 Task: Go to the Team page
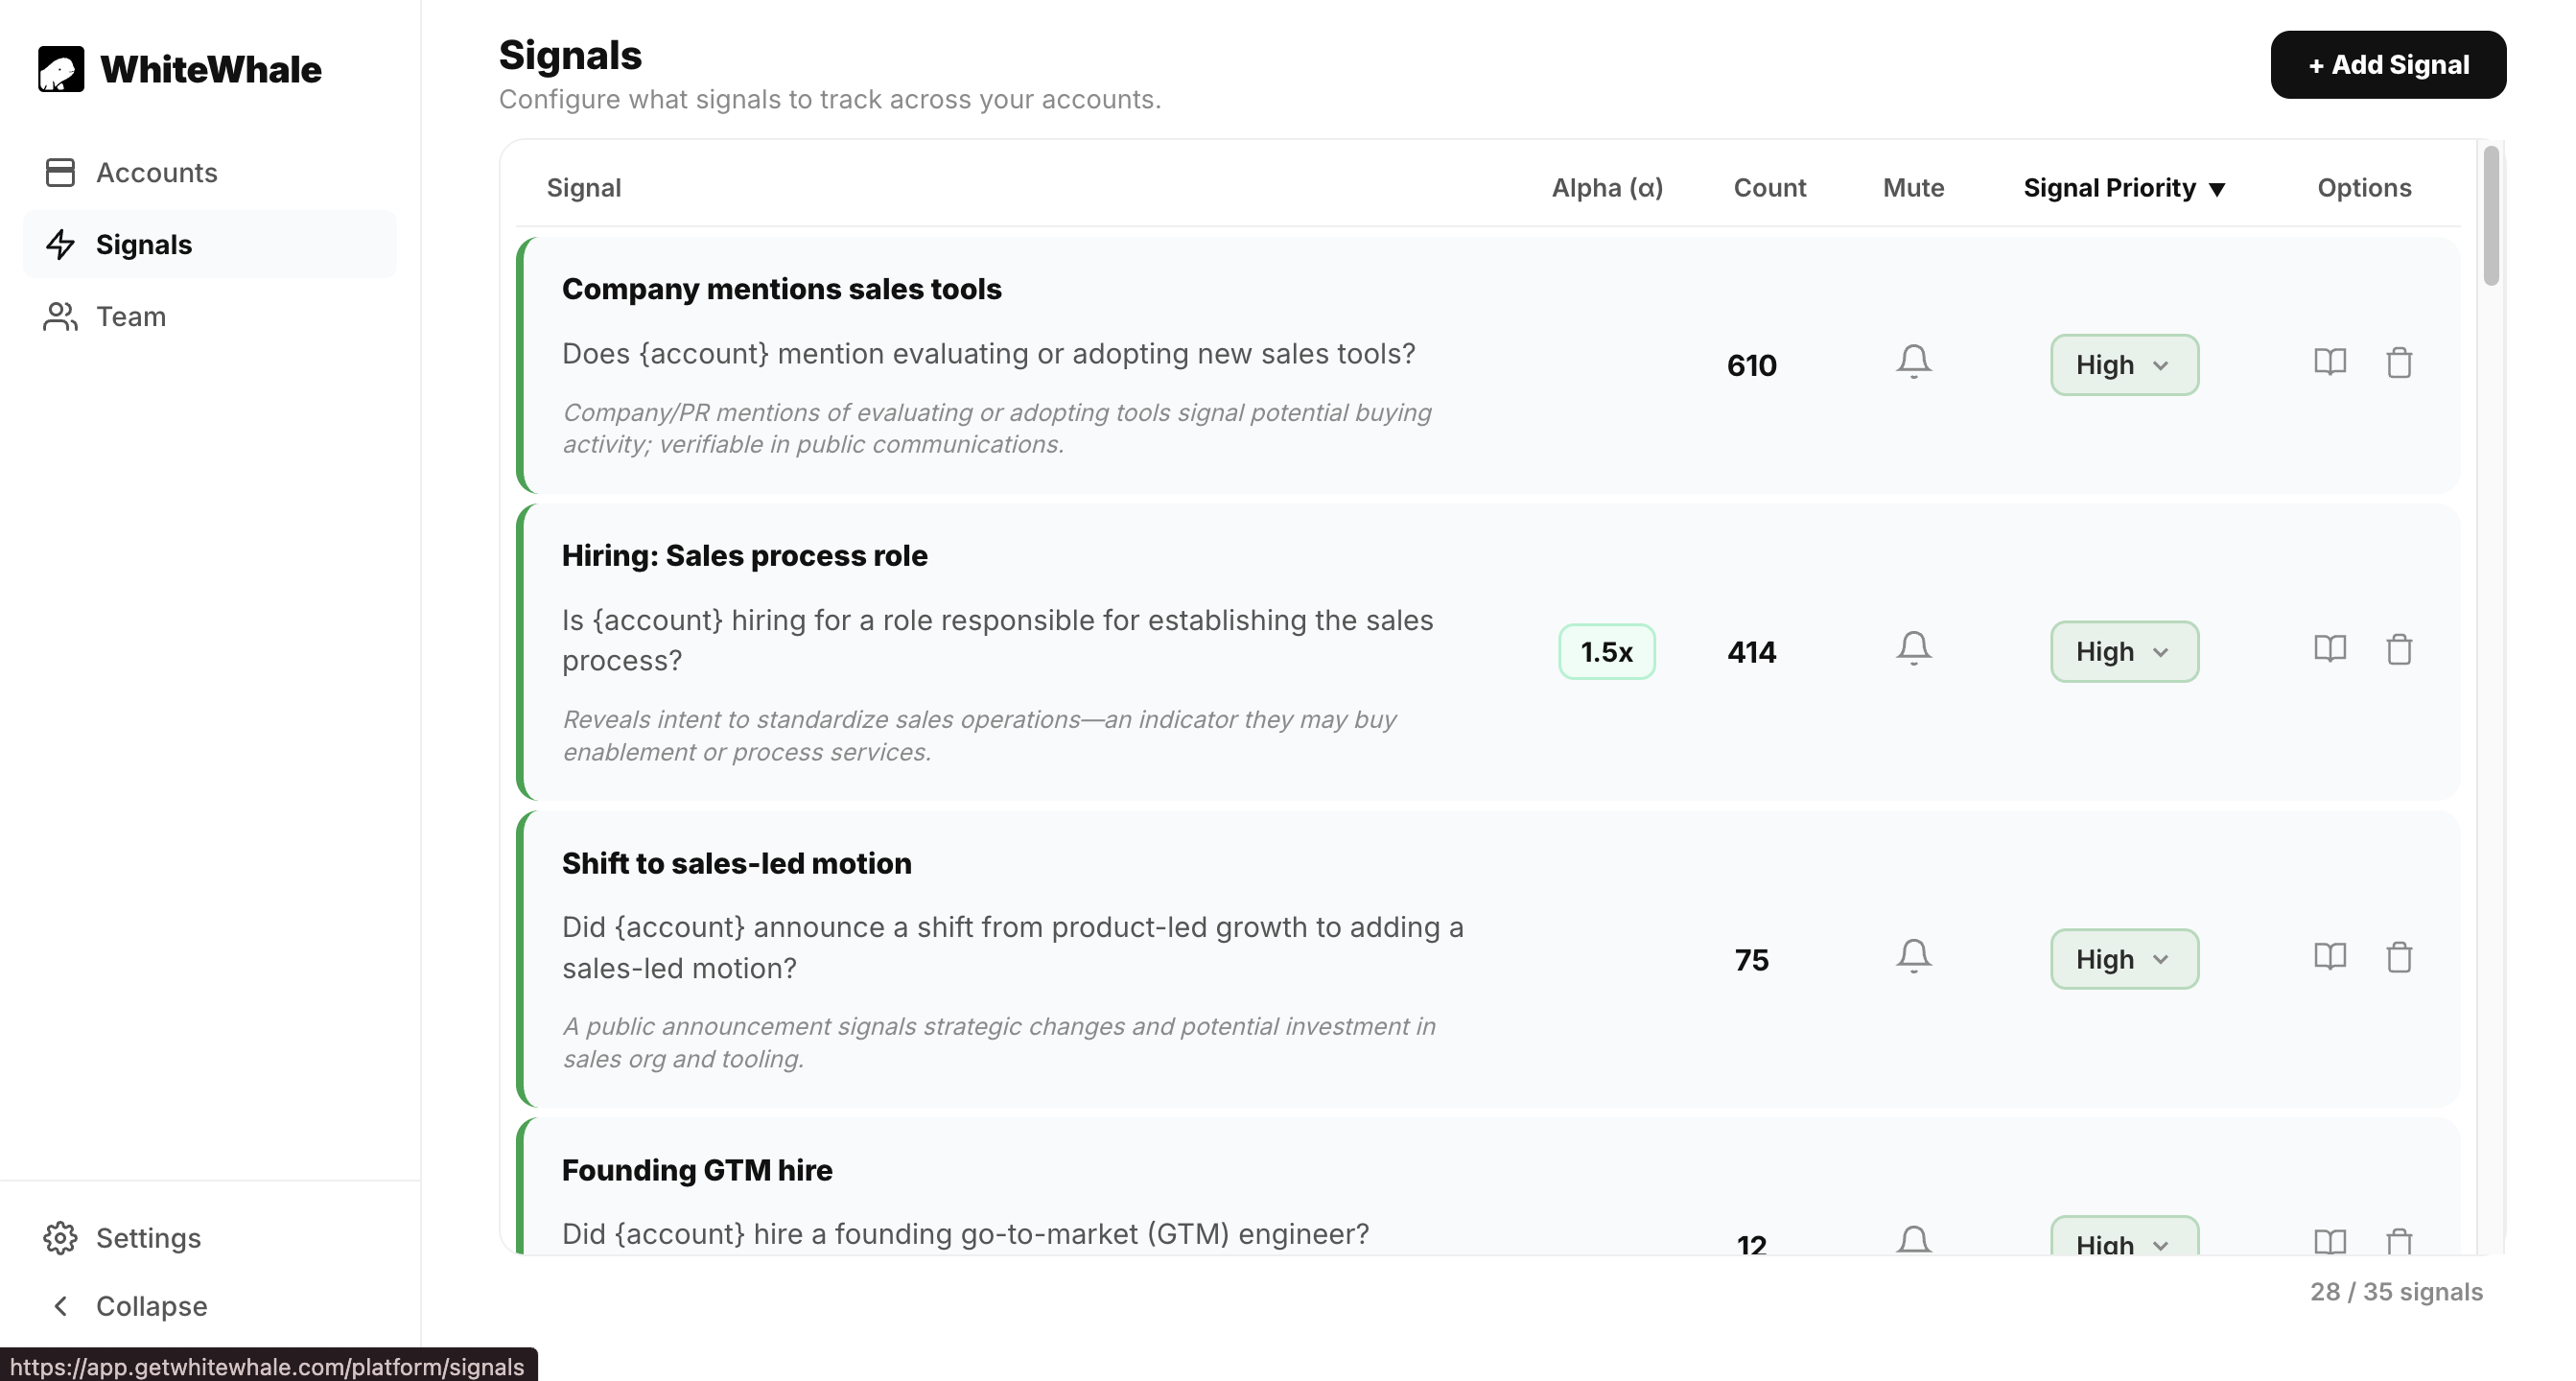(x=210, y=316)
